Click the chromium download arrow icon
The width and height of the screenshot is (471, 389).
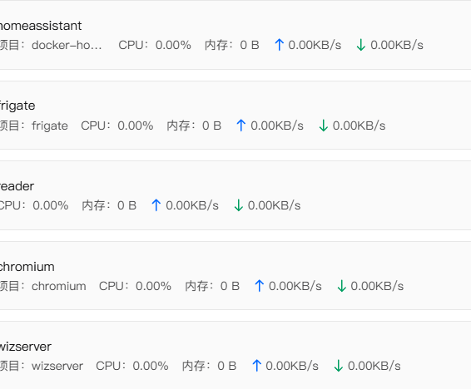[x=341, y=286]
